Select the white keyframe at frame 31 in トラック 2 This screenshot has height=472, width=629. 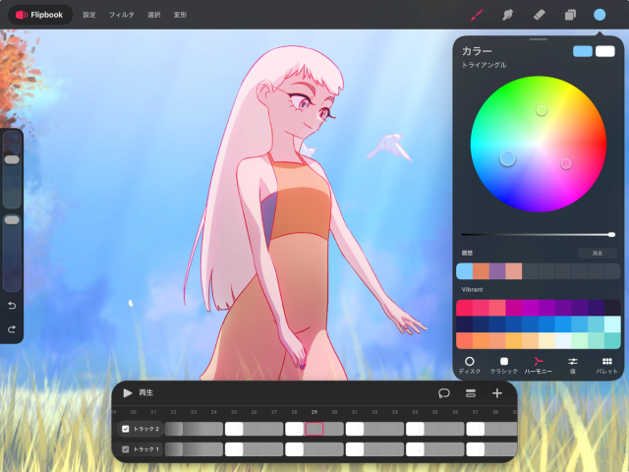pos(355,429)
